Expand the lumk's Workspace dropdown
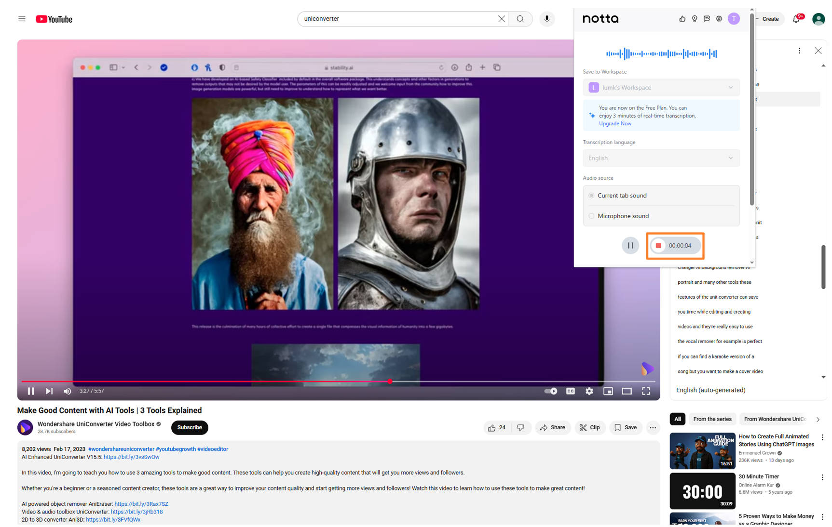The width and height of the screenshot is (832, 527). (x=661, y=88)
